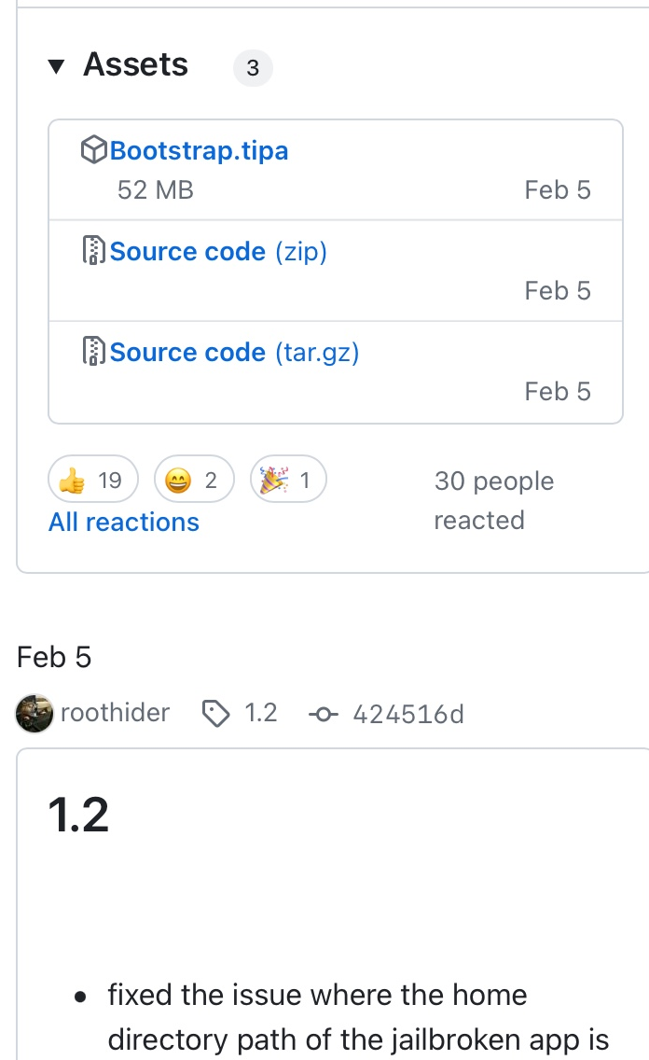Click the zip file icon for Source code (zip)

click(94, 250)
